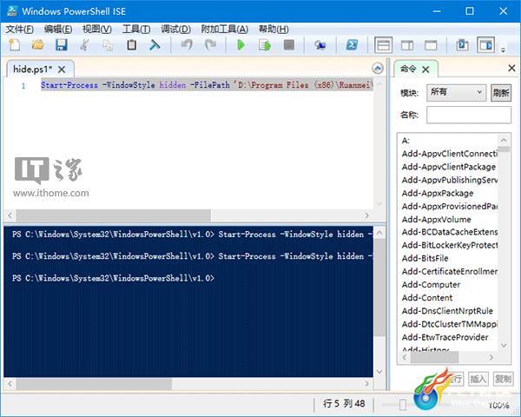Select Add-AppxPackage in command list

[438, 193]
